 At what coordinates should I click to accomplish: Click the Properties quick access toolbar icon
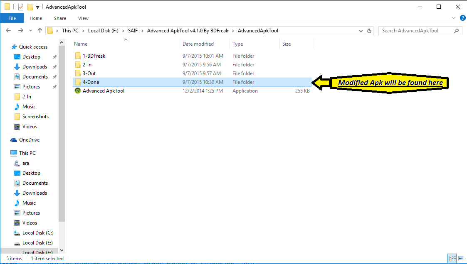(x=20, y=7)
